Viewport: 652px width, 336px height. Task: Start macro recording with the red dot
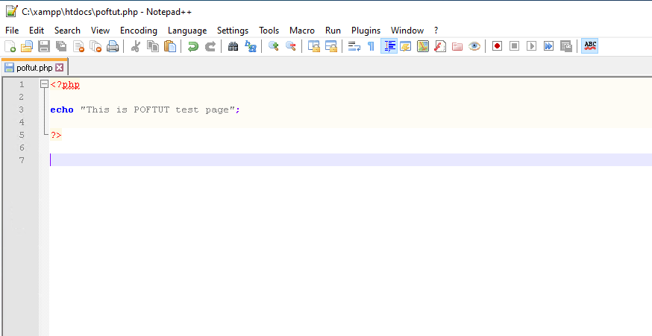pos(497,46)
